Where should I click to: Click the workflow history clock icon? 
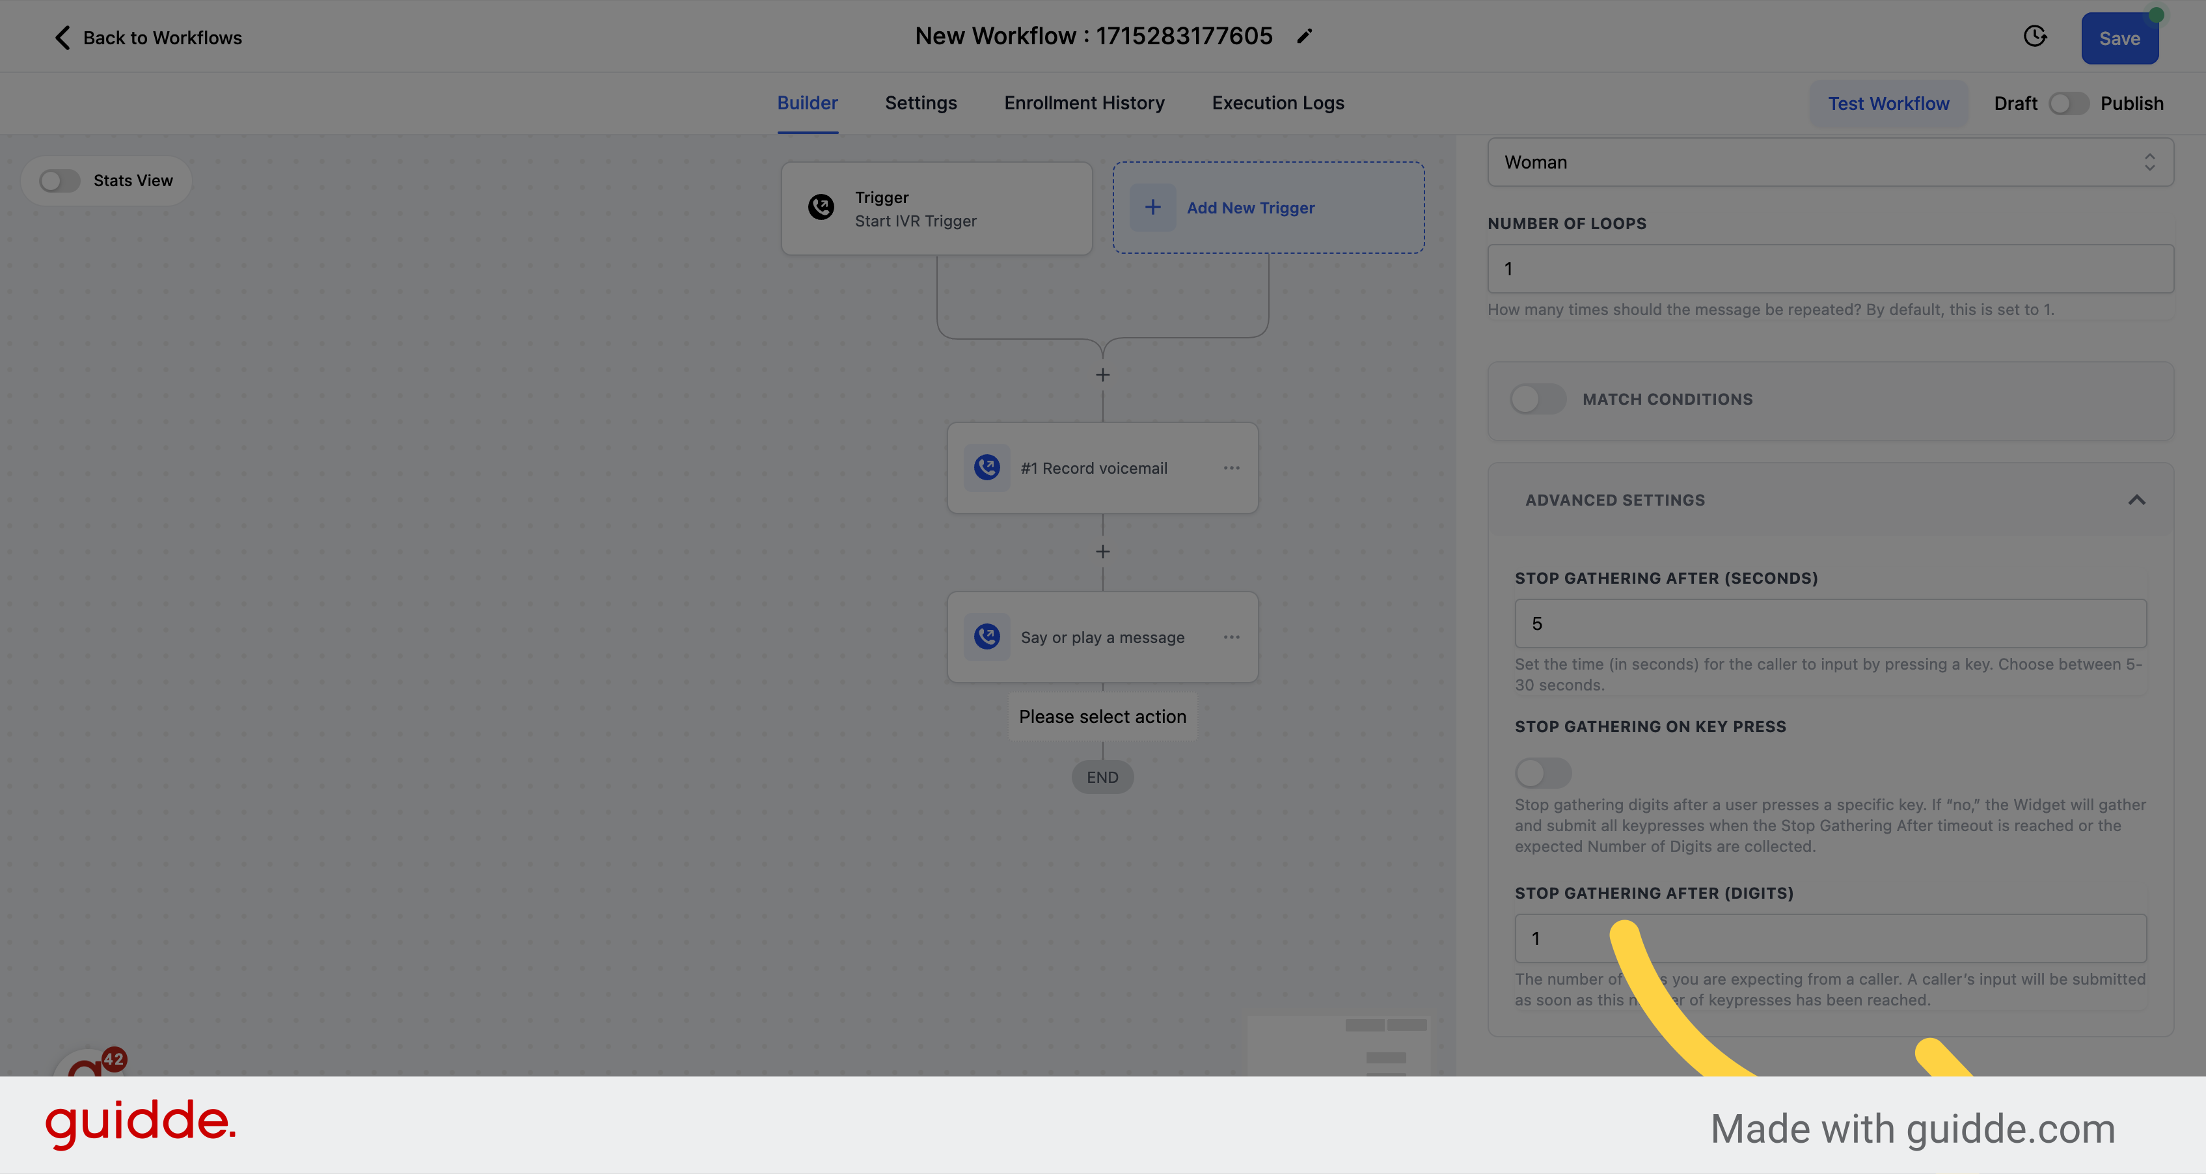[x=2036, y=36]
